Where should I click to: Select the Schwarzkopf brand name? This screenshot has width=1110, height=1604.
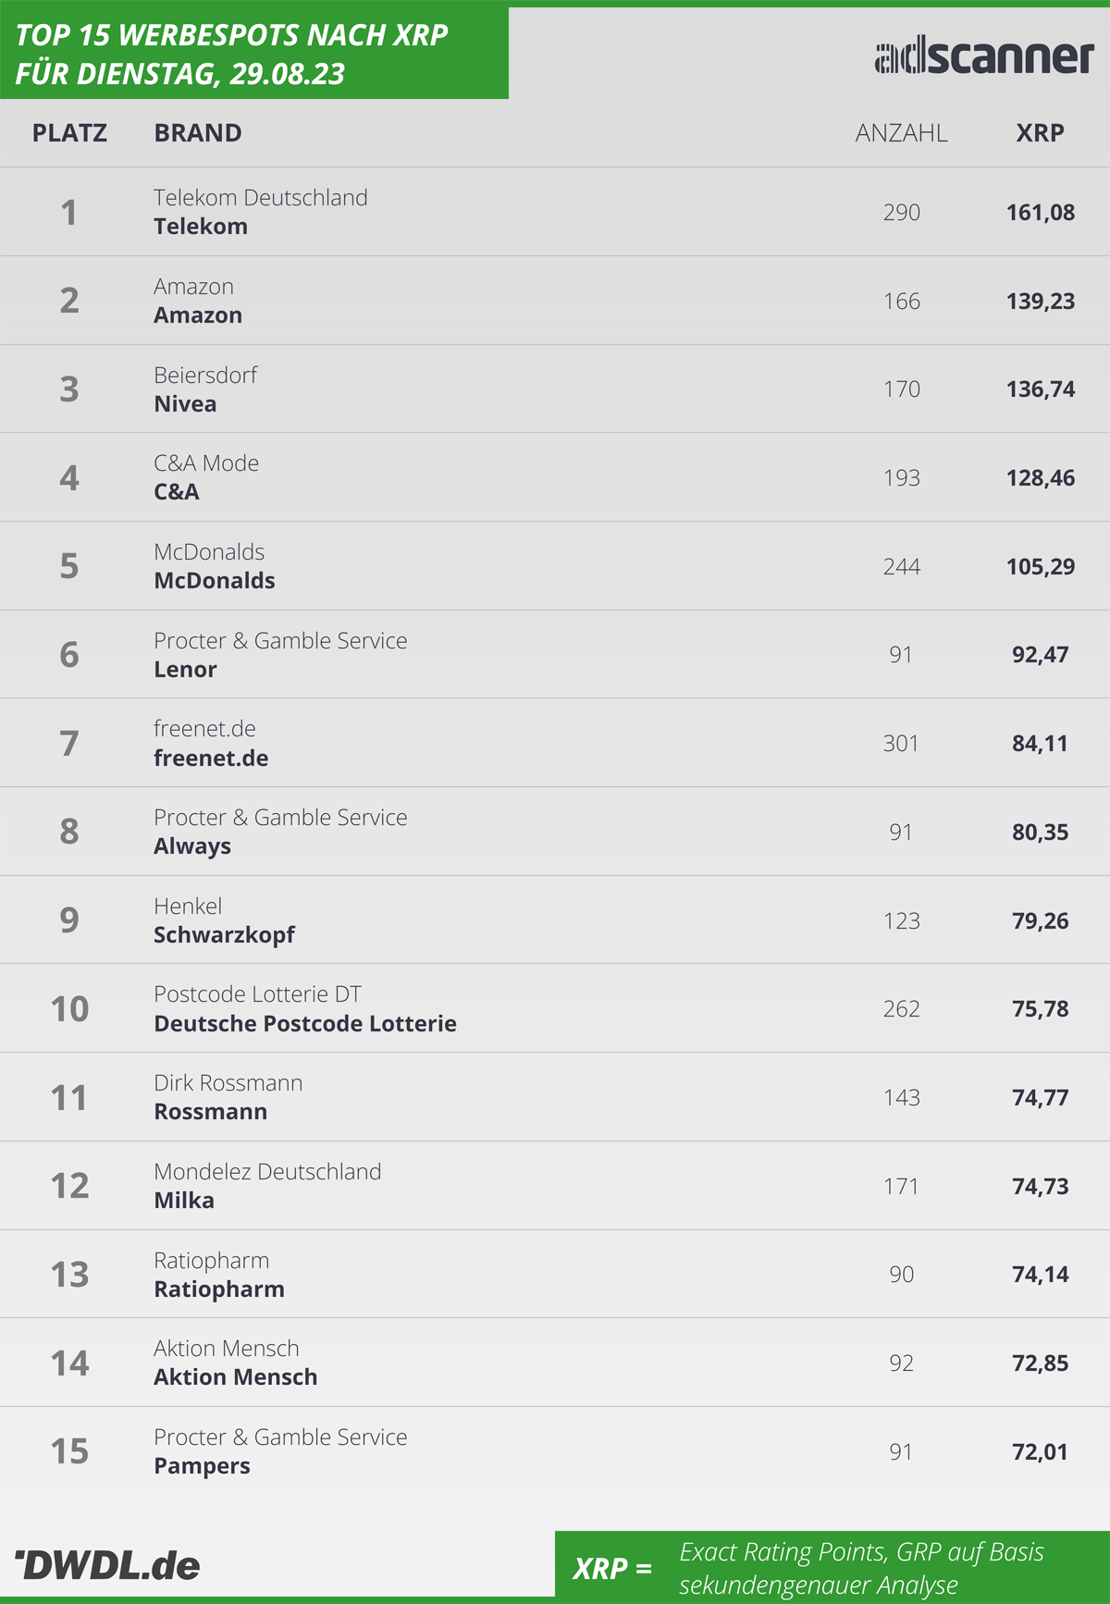224,935
